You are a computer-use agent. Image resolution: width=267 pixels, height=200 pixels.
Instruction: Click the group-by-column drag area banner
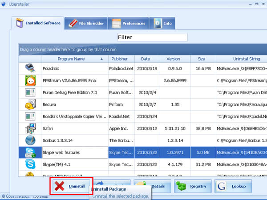[x=143, y=49]
